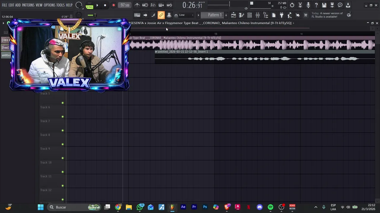Save the project with floppy icon
The image size is (380, 213).
pos(324,5)
